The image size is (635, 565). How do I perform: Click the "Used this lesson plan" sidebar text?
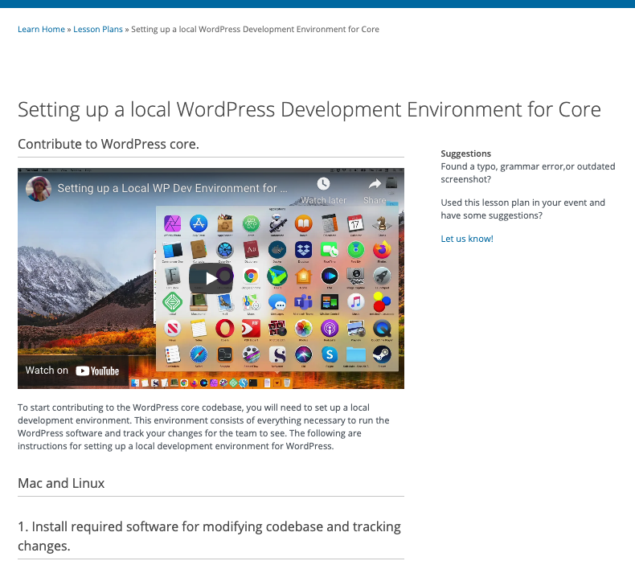[522, 209]
